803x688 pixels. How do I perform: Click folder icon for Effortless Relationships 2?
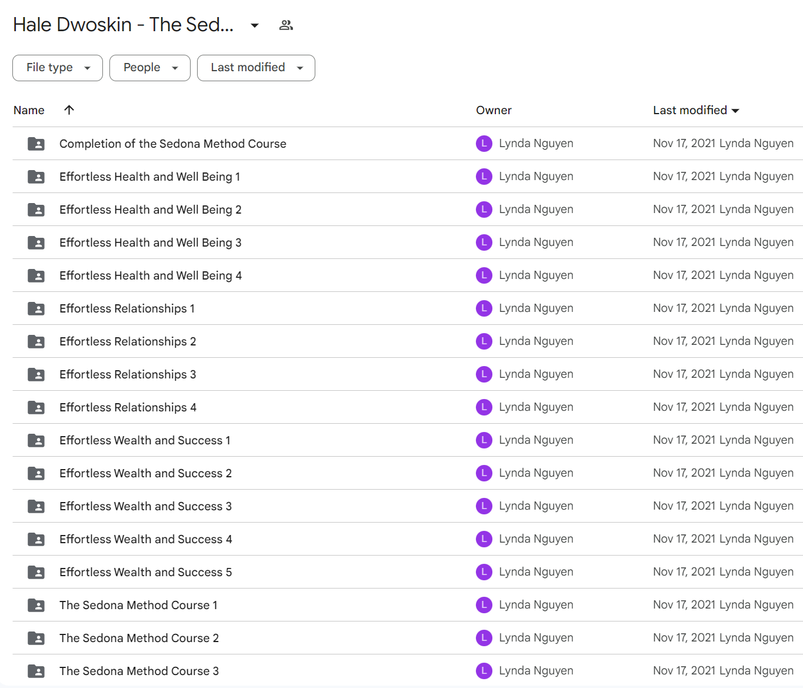36,341
